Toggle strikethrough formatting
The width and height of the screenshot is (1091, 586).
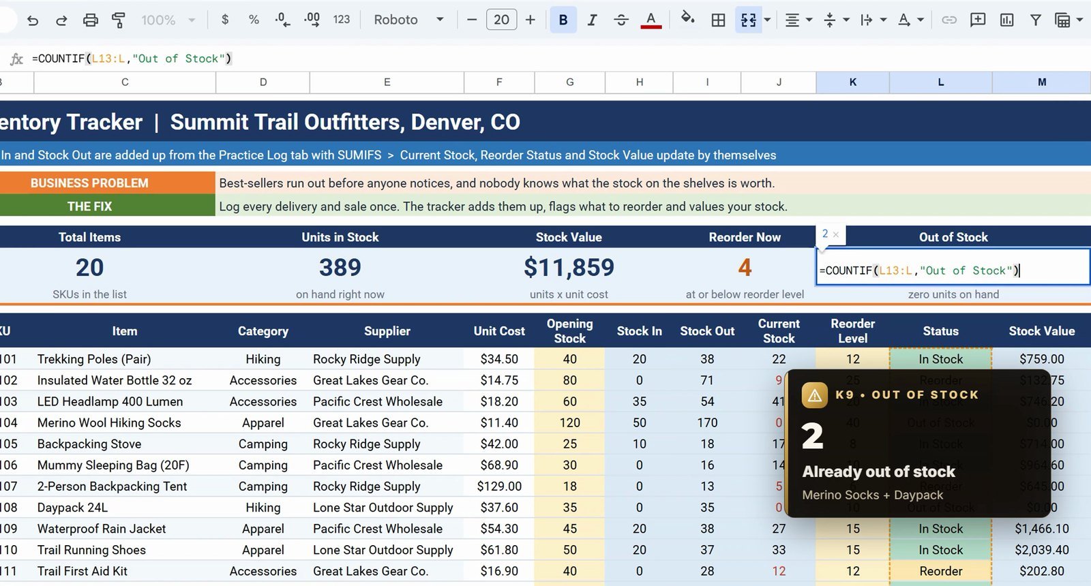(x=621, y=20)
